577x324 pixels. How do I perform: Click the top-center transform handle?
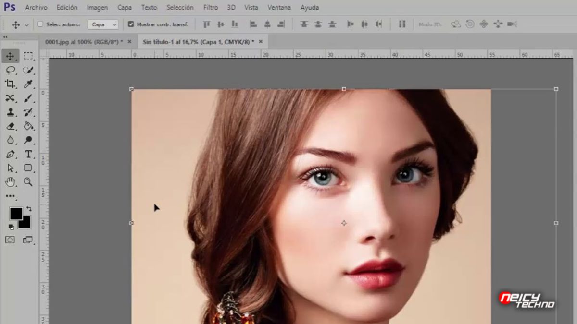tap(344, 89)
